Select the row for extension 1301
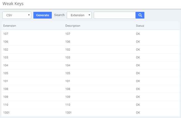 [x=90, y=113]
